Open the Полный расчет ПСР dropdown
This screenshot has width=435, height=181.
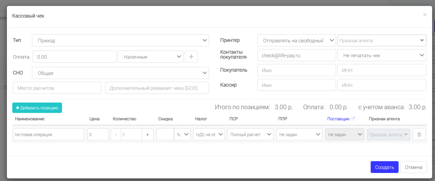coord(250,134)
